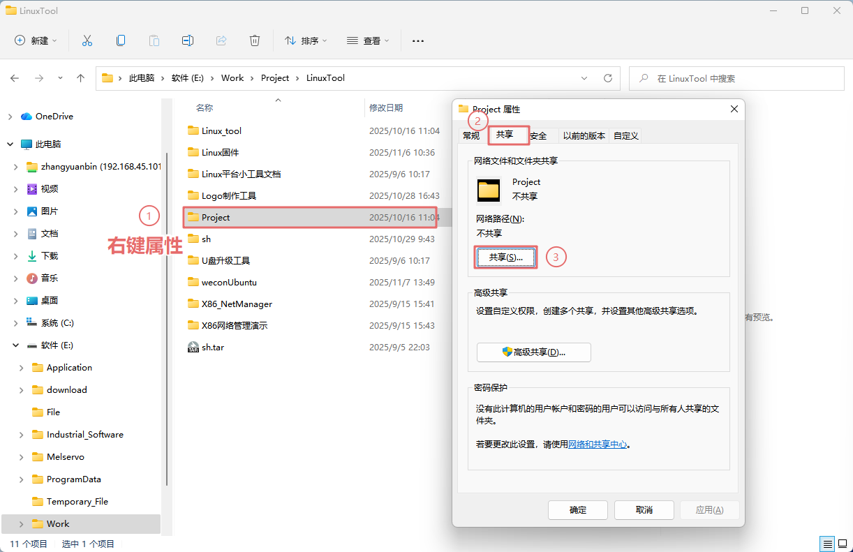The height and width of the screenshot is (552, 853).
Task: Switch to the 以前的版本 tab
Action: click(584, 136)
